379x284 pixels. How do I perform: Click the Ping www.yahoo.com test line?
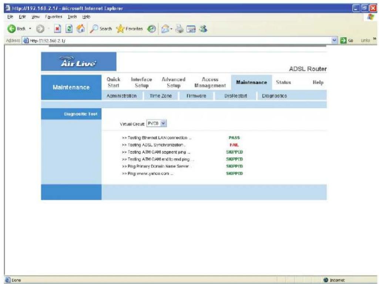click(x=147, y=173)
